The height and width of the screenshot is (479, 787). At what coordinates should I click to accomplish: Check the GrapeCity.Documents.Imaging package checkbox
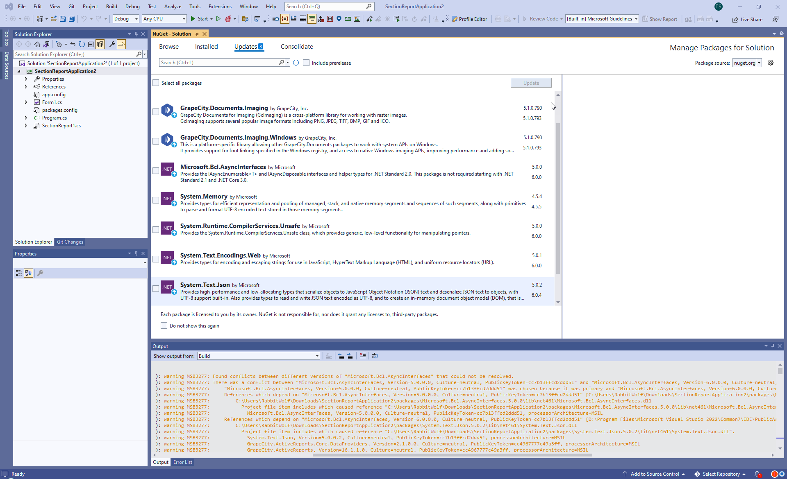(x=156, y=112)
